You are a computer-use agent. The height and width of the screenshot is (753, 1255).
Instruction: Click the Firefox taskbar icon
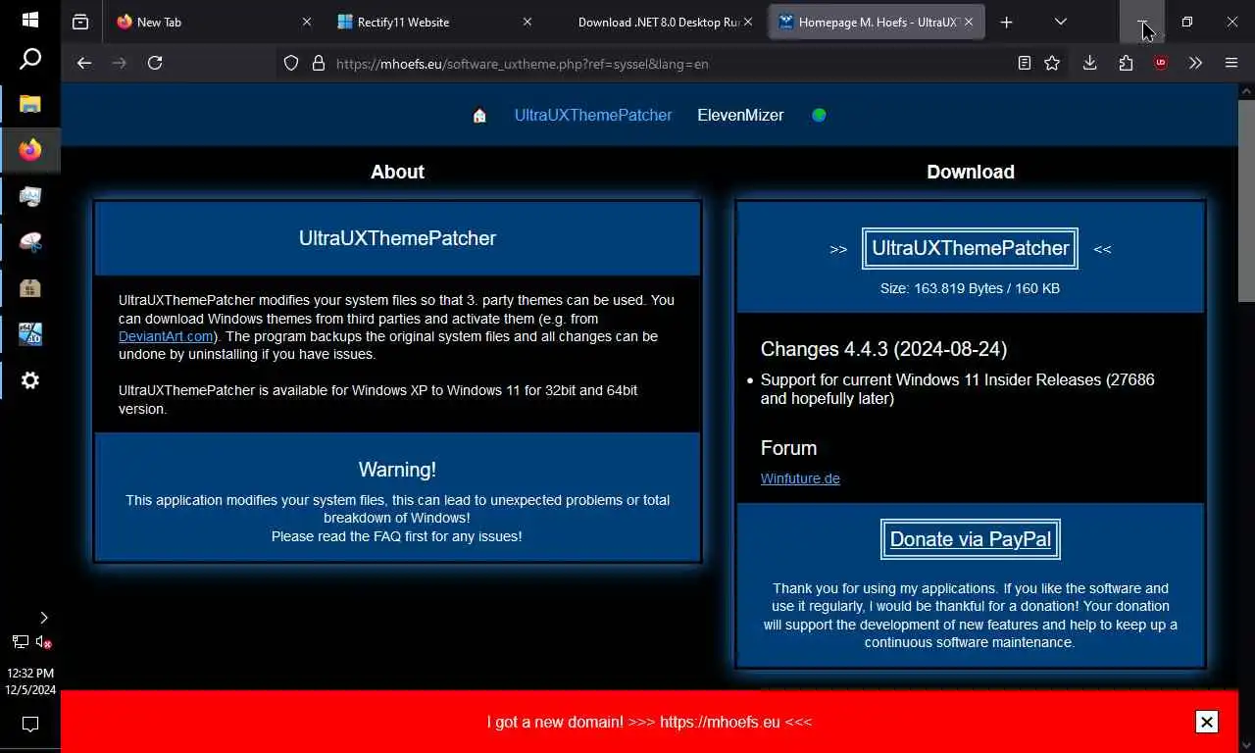(x=29, y=150)
